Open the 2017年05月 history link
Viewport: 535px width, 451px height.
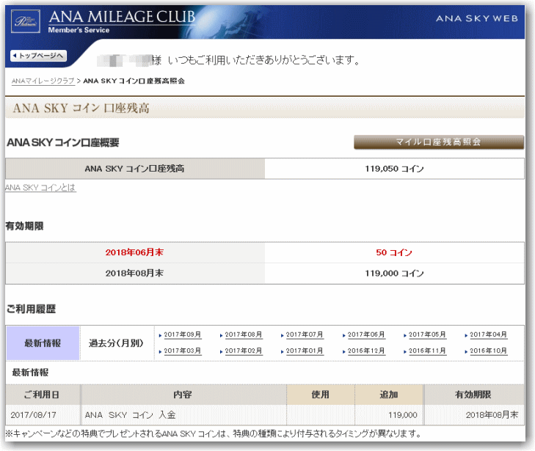coord(428,334)
